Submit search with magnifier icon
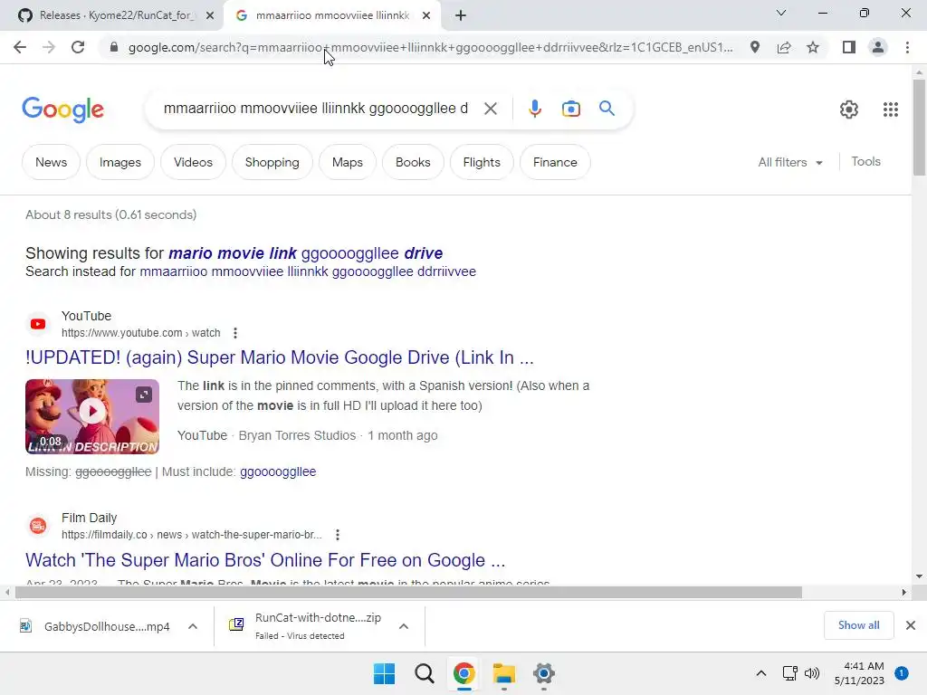 [x=607, y=109]
